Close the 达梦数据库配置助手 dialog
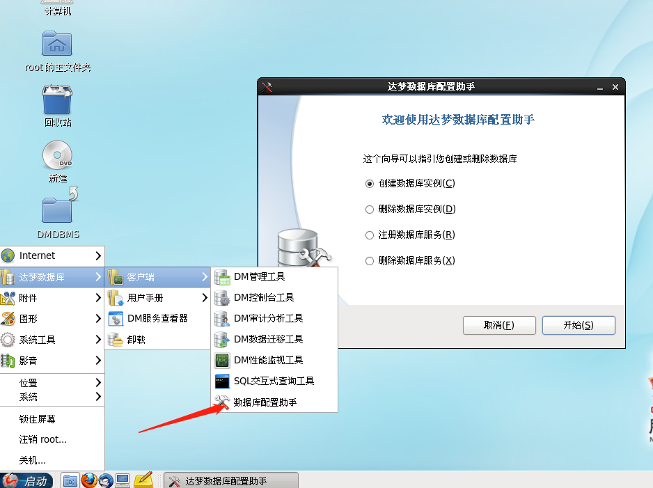 tap(615, 87)
